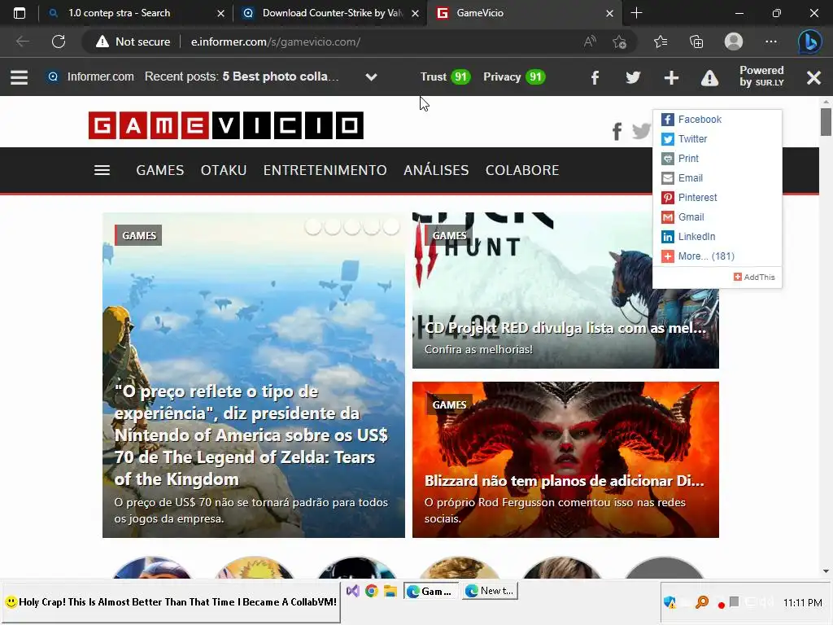Open Chrome from the taskbar
This screenshot has width=833, height=625.
(x=371, y=591)
